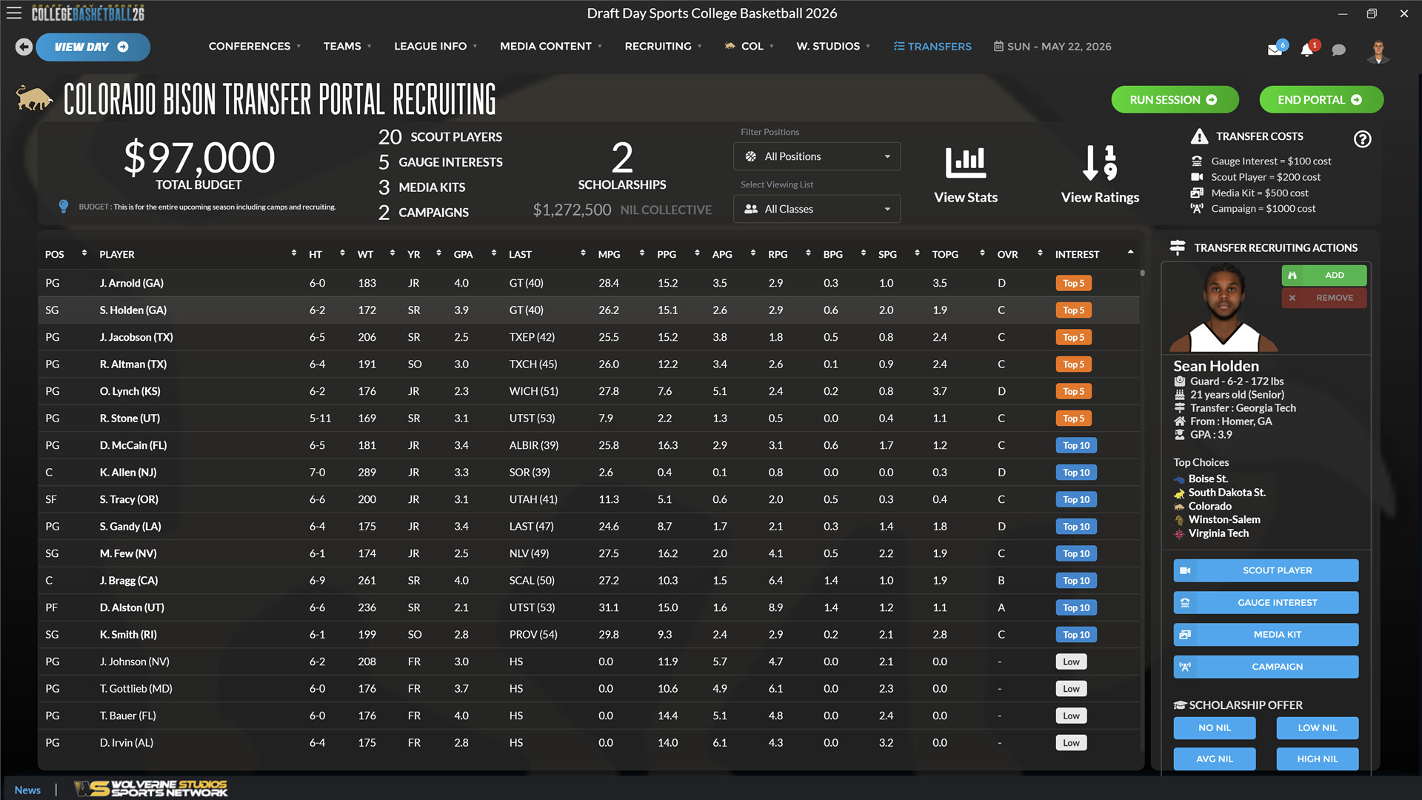Screen dimensions: 1422x800
Task: Open the LEAGUE INFO menu
Action: (430, 46)
